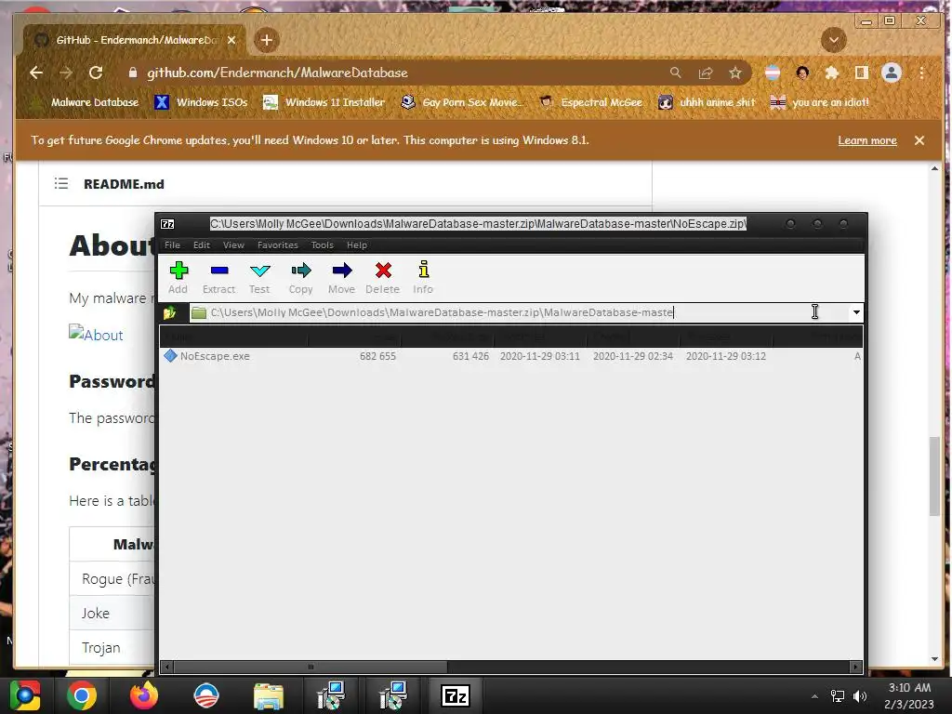This screenshot has height=714, width=952.
Task: Click the Chrome icon on the taskbar
Action: click(82, 695)
